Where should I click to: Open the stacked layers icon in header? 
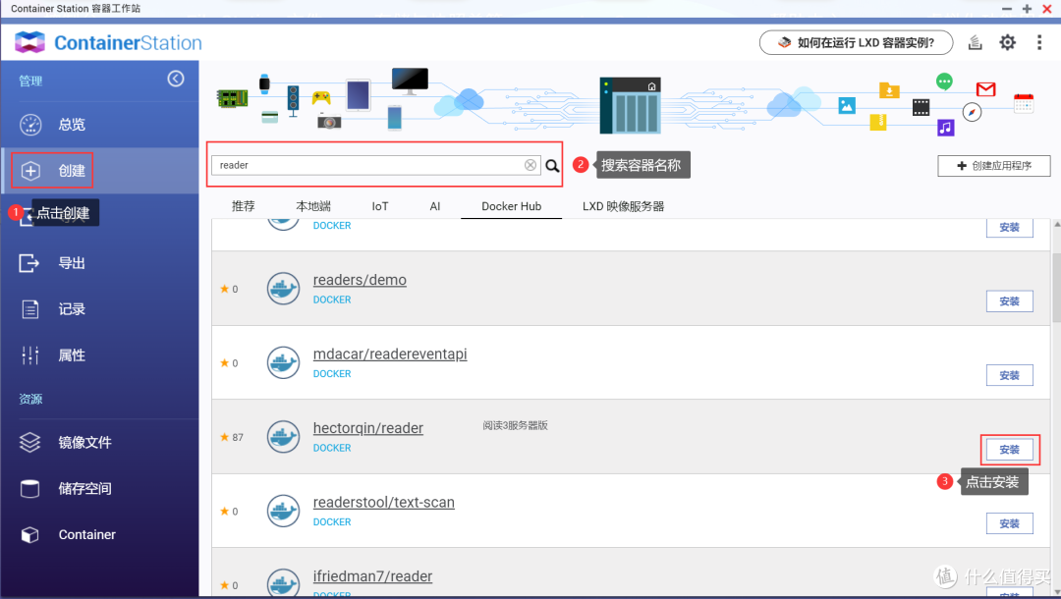tap(975, 42)
